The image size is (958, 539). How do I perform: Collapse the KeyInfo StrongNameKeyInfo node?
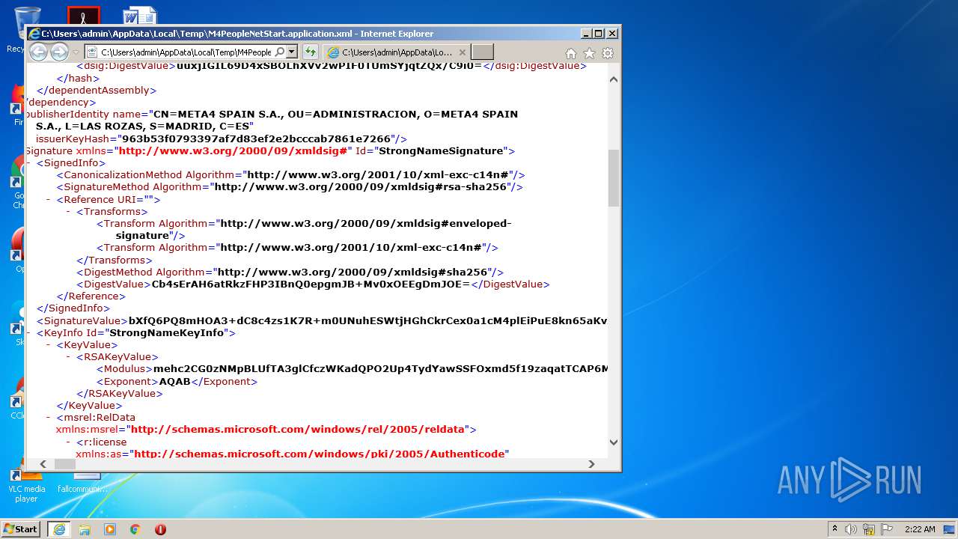pyautogui.click(x=28, y=333)
